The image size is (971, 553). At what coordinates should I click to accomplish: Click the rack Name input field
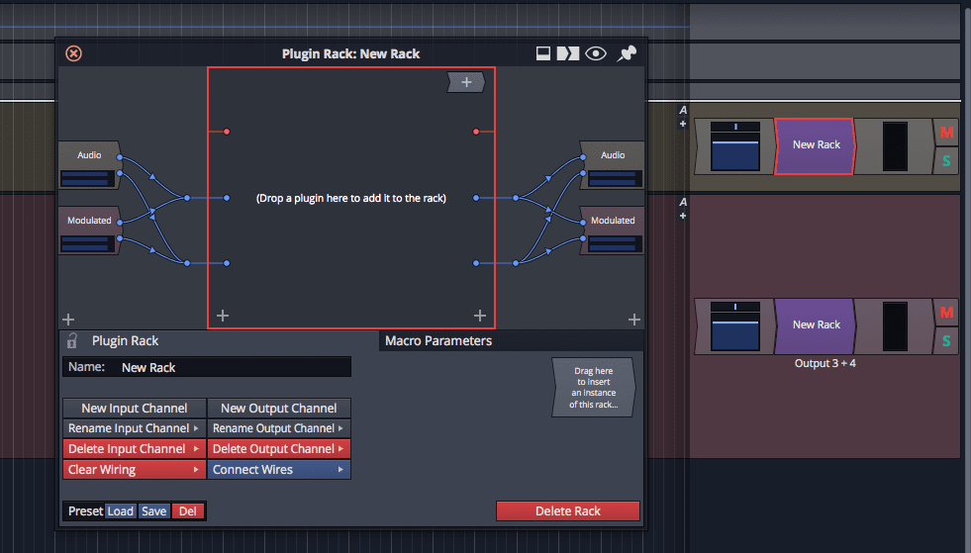[x=233, y=367]
